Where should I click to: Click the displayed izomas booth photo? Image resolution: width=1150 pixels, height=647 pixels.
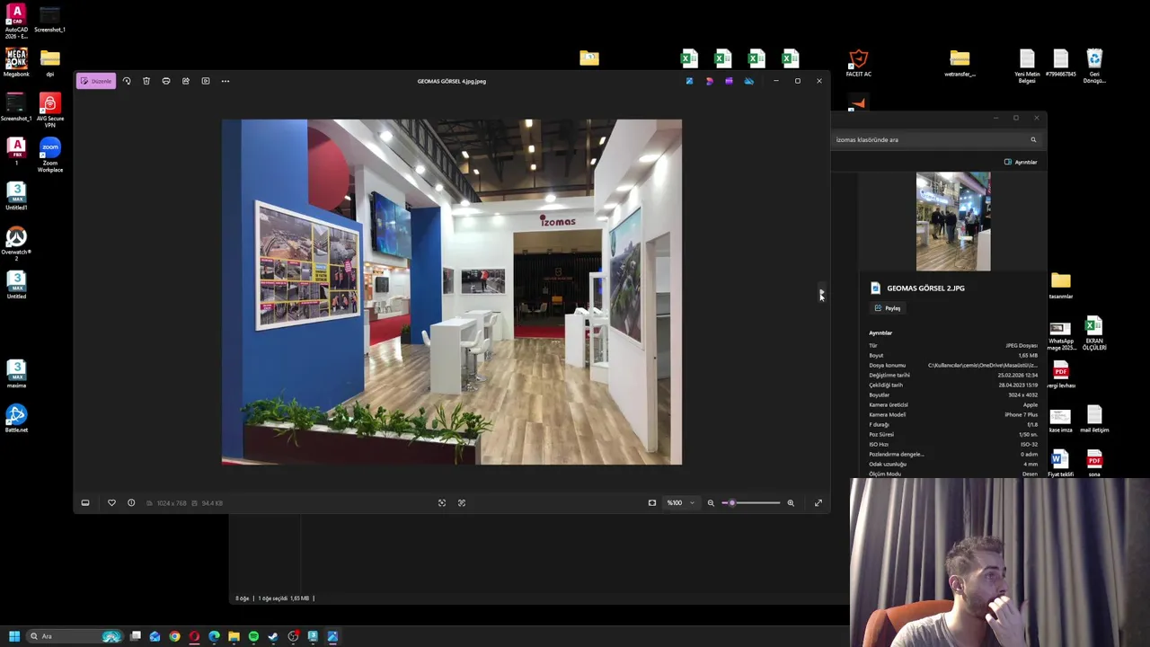tap(452, 292)
